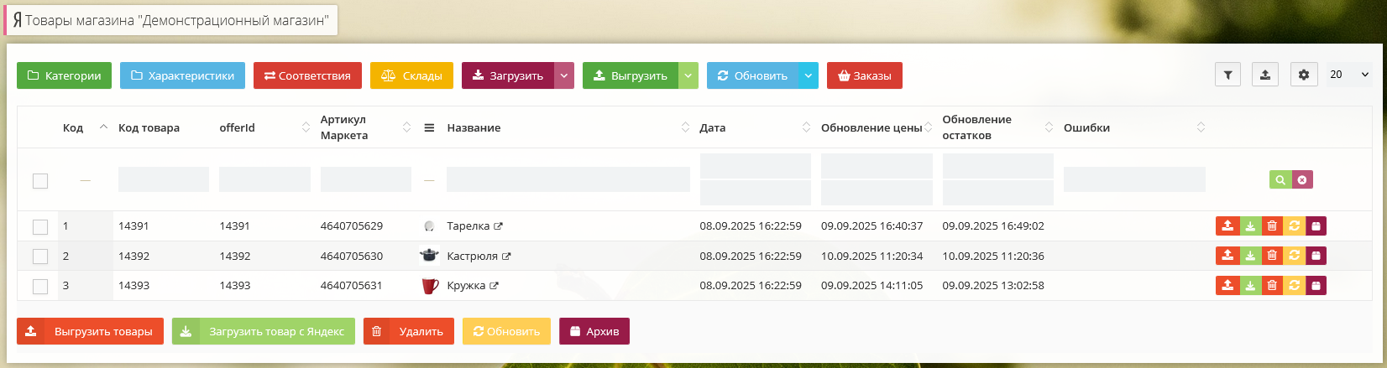
Task: Open the dropdown arrow beside Выгрузить
Action: coord(688,75)
